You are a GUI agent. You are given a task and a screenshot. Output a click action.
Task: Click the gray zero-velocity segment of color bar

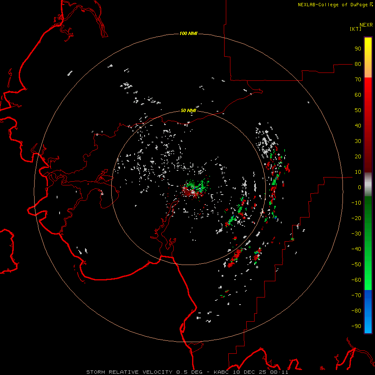coord(368,185)
